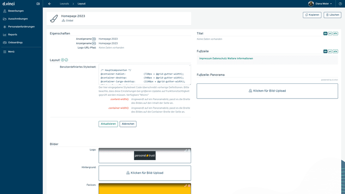Toggle 'de' language for Titel section
The width and height of the screenshot is (345, 194).
click(x=325, y=34)
